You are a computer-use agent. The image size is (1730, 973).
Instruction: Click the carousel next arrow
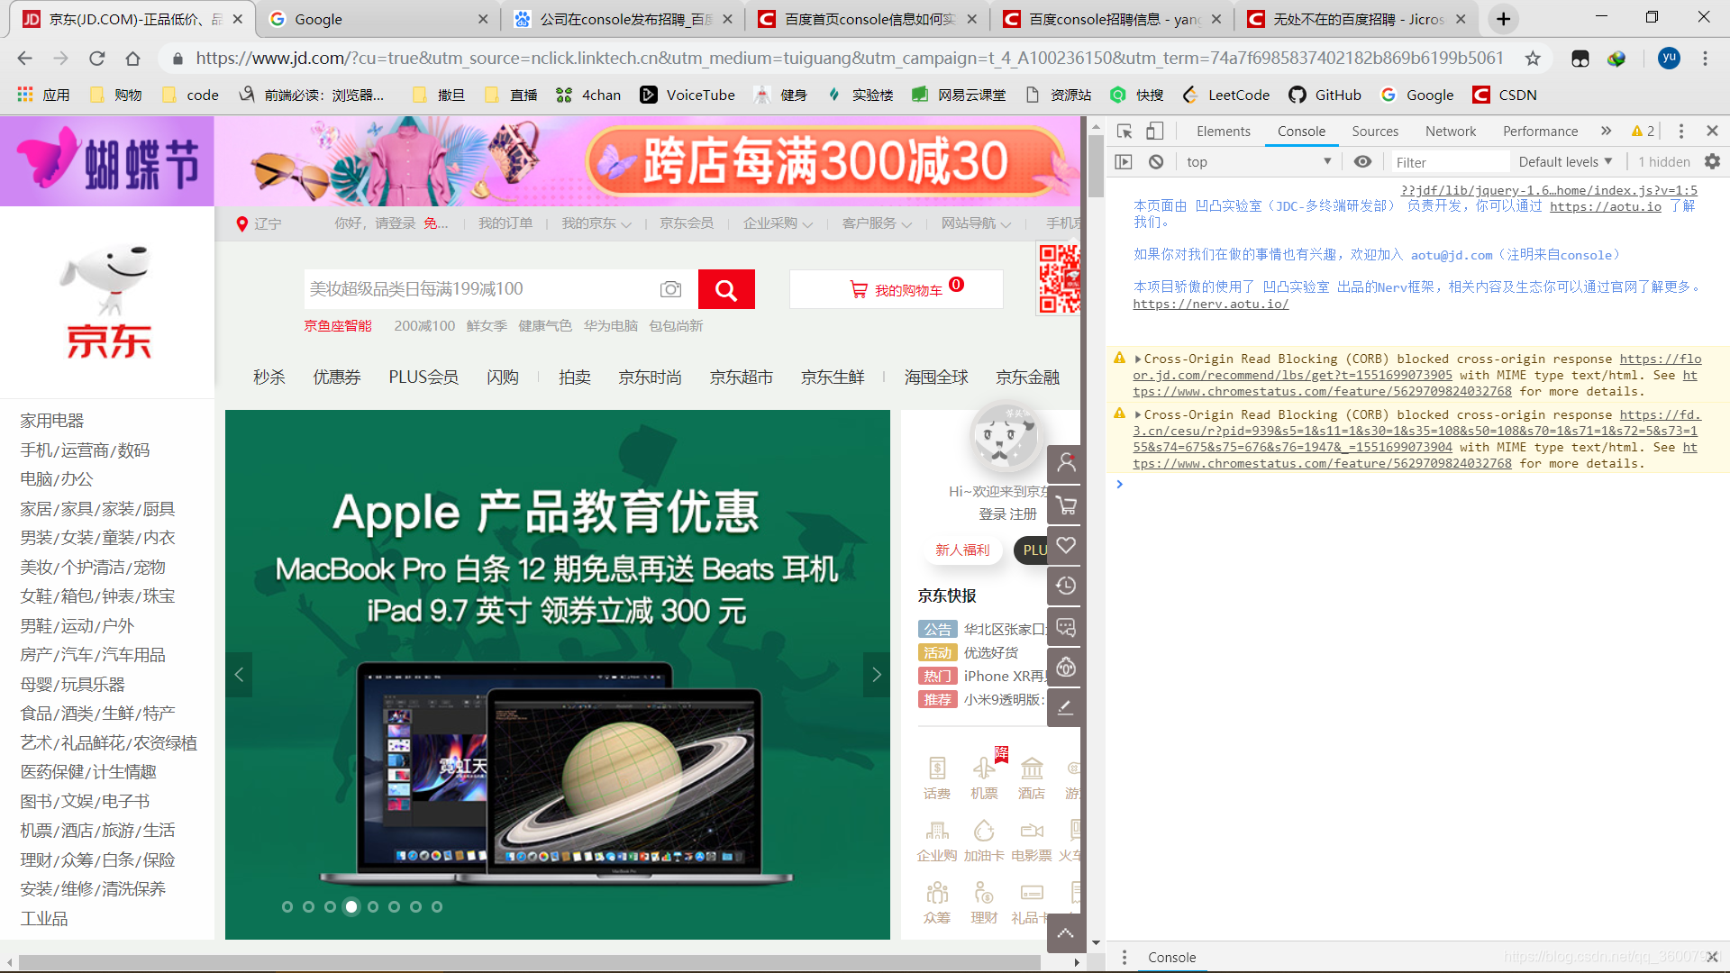[876, 675]
